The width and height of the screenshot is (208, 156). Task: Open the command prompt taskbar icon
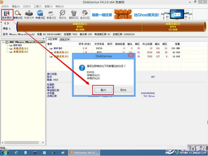coord(35,153)
